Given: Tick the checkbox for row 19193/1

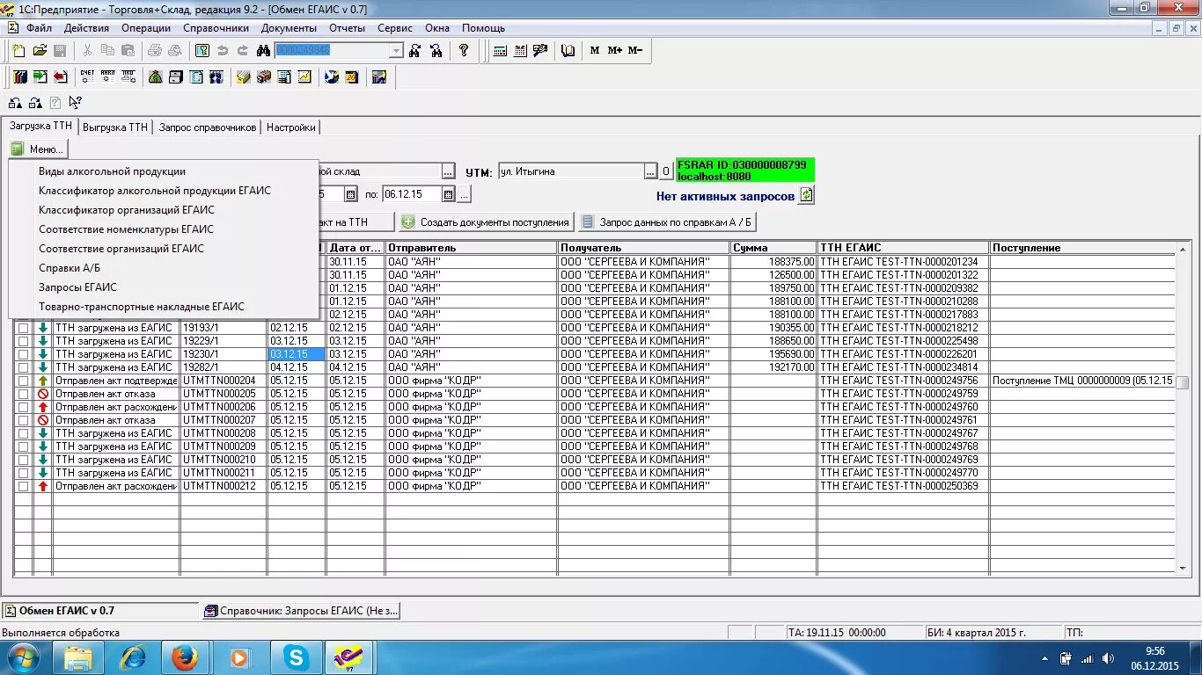Looking at the screenshot, I should click(x=24, y=328).
